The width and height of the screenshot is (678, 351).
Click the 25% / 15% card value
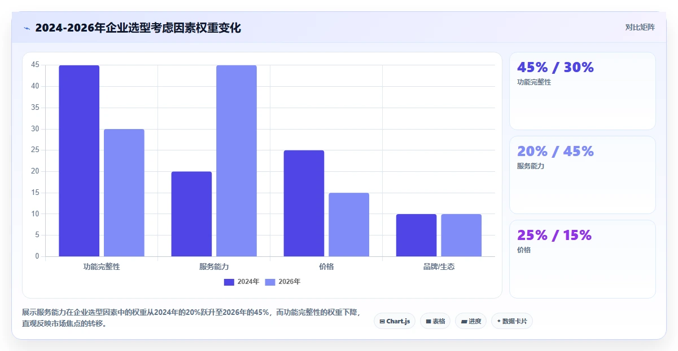pyautogui.click(x=554, y=236)
